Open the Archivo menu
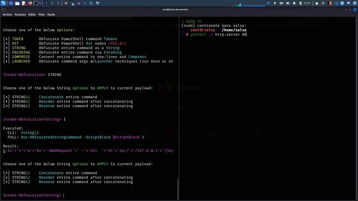358x201 pixels. click(x=7, y=15)
